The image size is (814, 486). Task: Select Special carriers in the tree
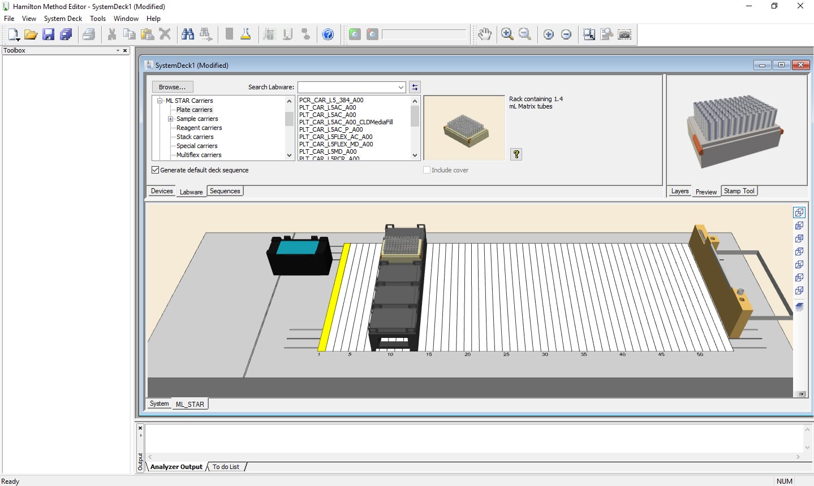(x=197, y=146)
